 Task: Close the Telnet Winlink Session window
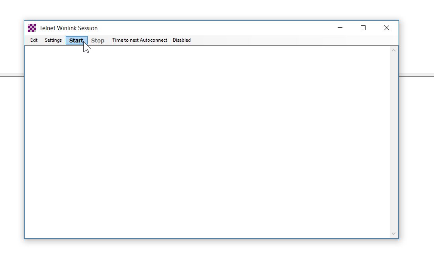(386, 28)
